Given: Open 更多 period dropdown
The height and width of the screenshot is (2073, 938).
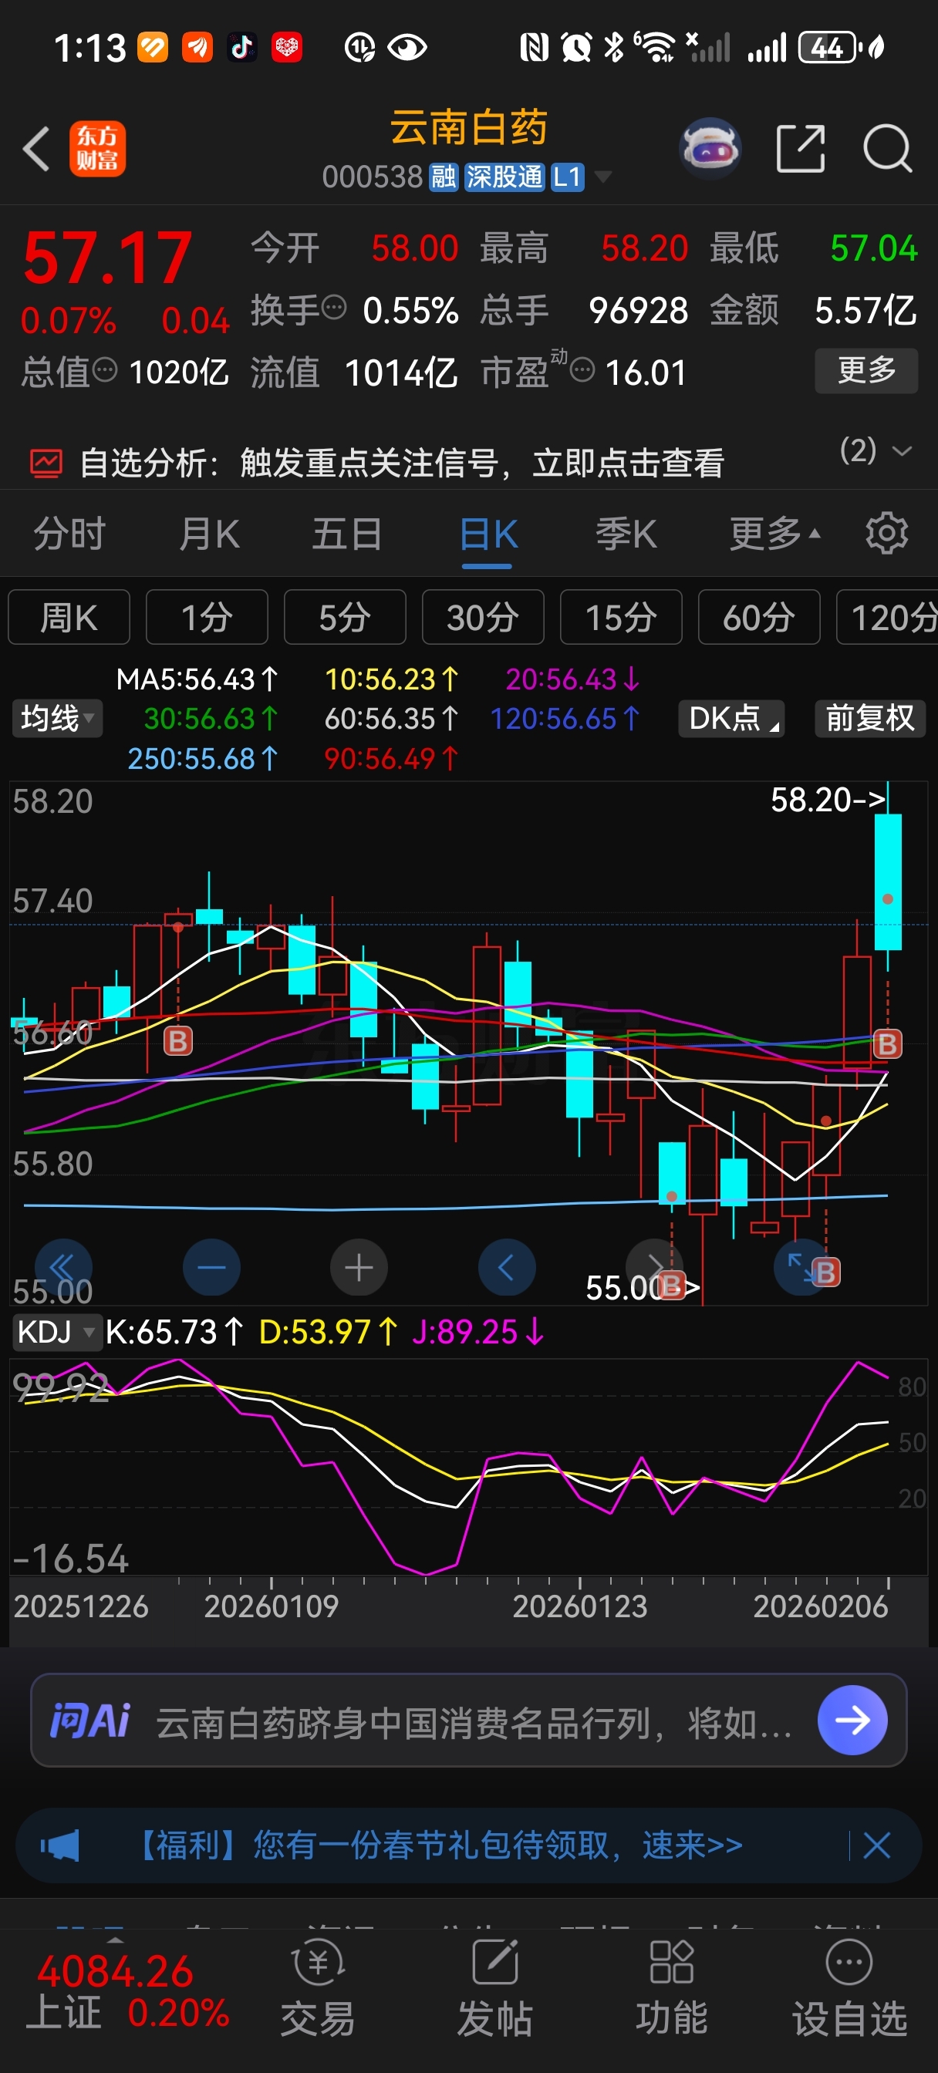Looking at the screenshot, I should pyautogui.click(x=774, y=533).
